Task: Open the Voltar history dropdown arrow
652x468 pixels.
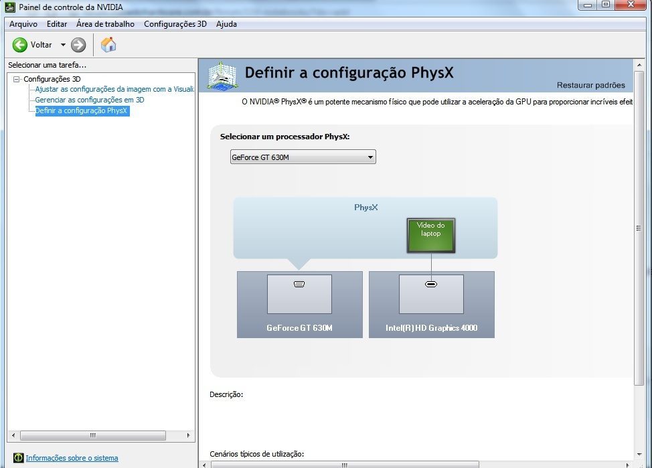Action: pos(64,45)
